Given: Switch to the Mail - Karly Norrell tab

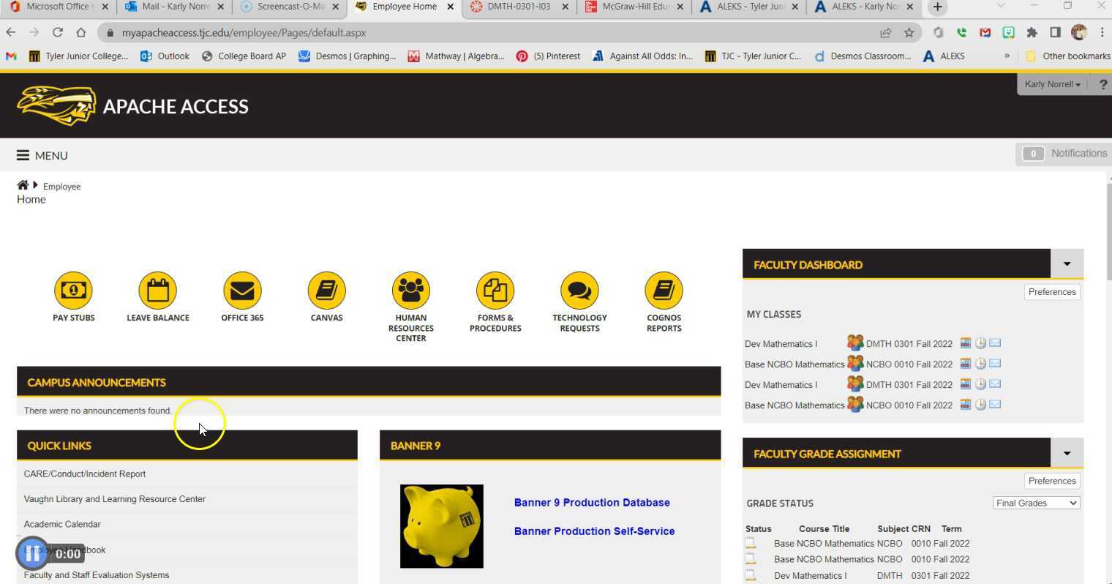Looking at the screenshot, I should (x=174, y=7).
